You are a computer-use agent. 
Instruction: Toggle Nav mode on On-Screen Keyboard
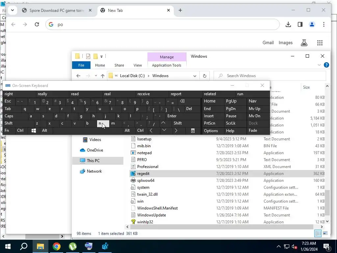258,101
